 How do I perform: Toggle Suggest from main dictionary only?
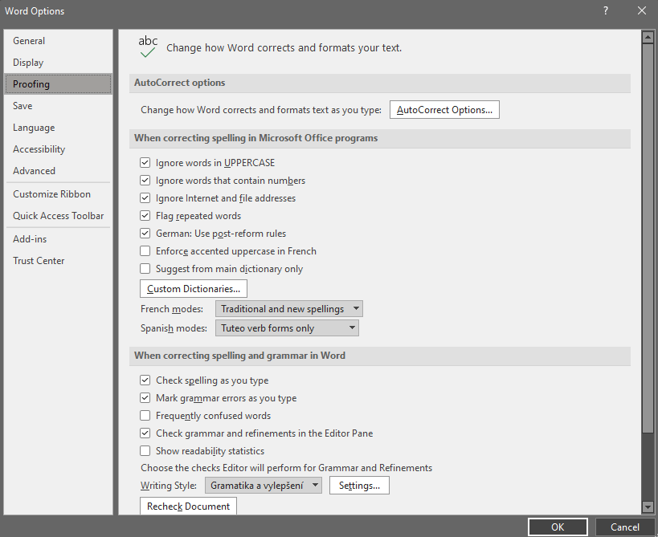point(145,269)
